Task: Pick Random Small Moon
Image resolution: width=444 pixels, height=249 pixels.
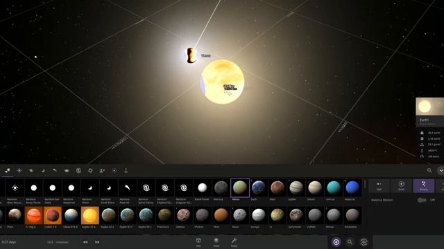Action: tap(108, 187)
